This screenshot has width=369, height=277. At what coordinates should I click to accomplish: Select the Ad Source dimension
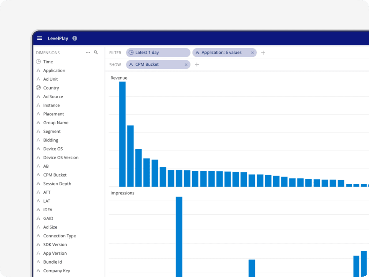[x=53, y=97]
